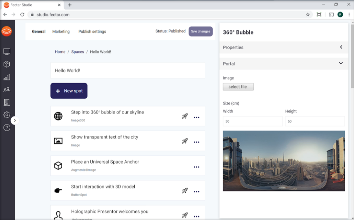Open the bar chart analytics icon
Viewport: 354px width, 220px height.
(x=7, y=77)
